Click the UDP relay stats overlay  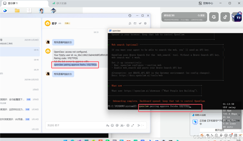(231, 115)
